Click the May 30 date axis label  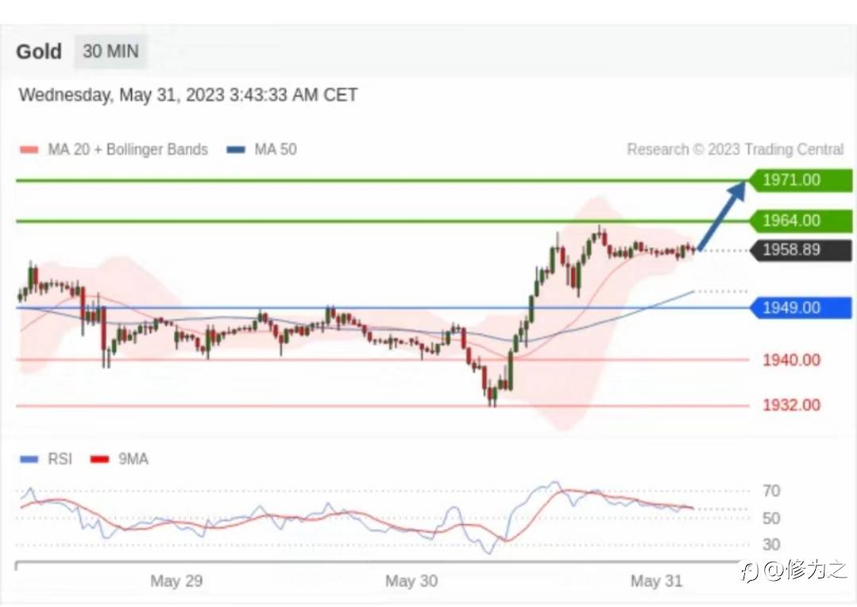point(411,581)
